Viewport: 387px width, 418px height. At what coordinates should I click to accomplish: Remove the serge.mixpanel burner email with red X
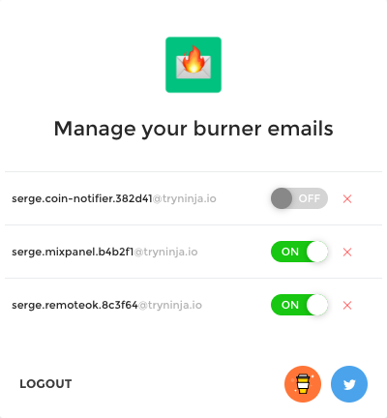pyautogui.click(x=347, y=252)
